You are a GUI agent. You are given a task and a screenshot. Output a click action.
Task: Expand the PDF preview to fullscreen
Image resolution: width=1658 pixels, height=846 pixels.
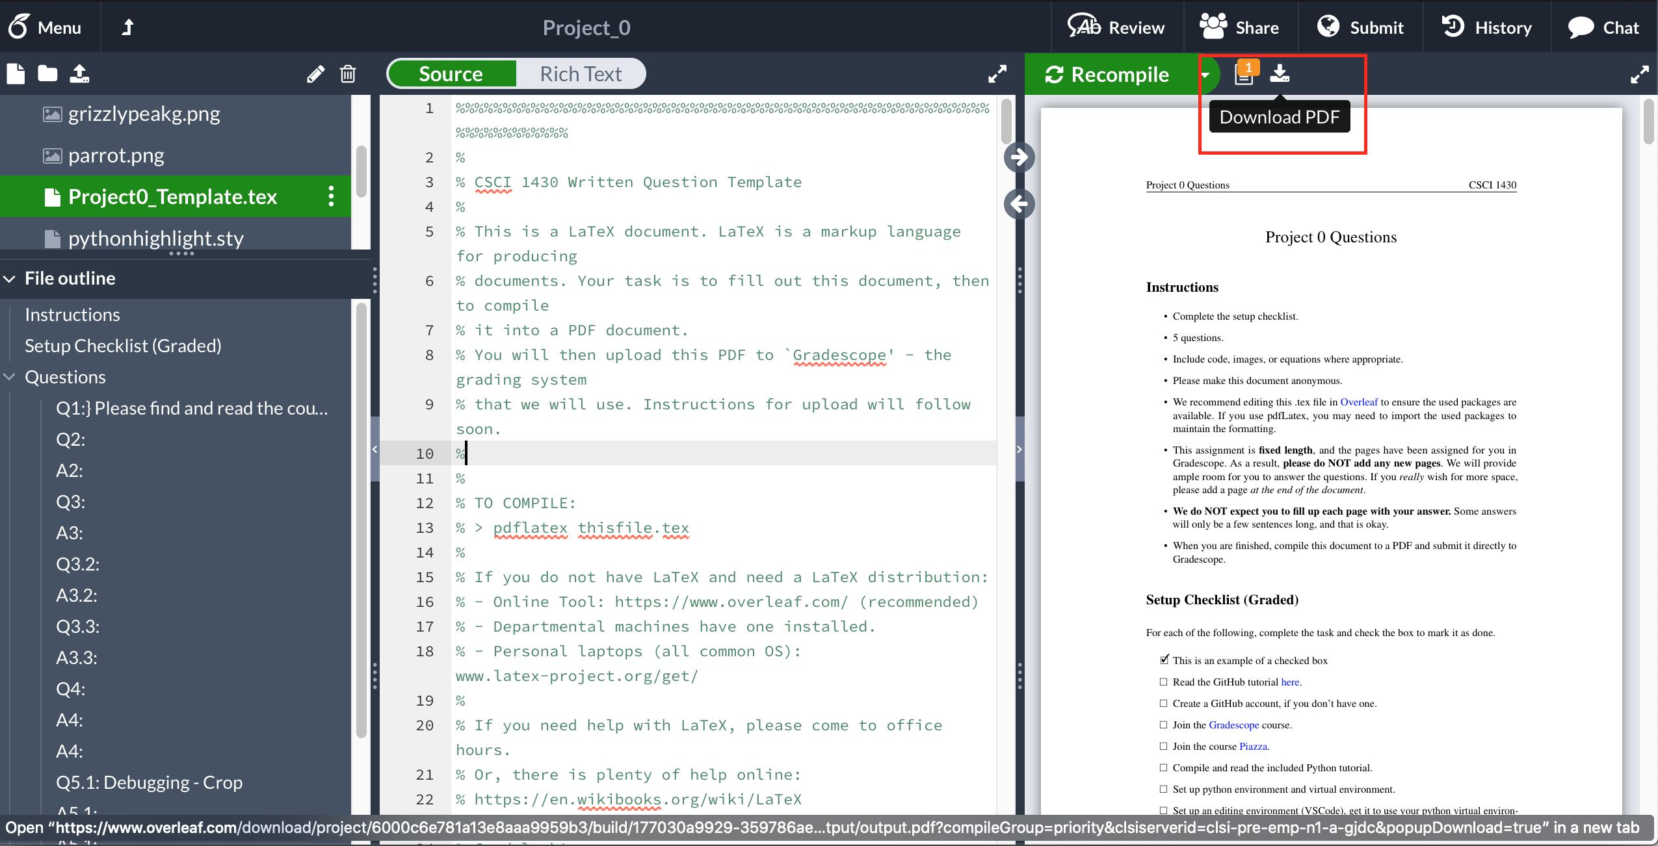click(x=1640, y=73)
